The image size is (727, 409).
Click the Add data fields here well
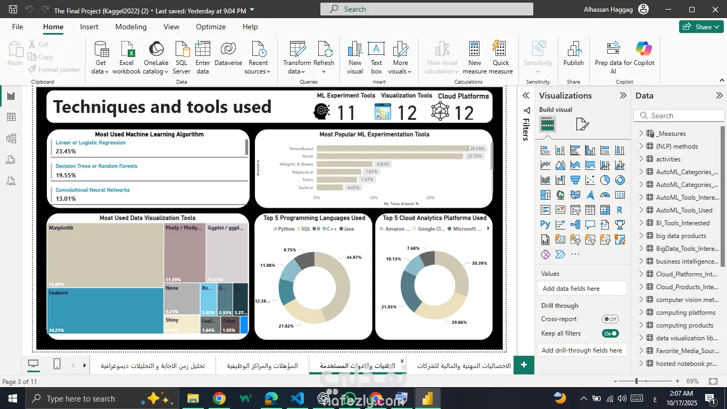click(x=582, y=288)
